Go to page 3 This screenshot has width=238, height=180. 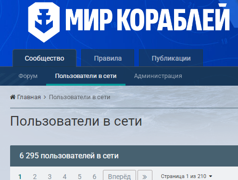coord(50,177)
